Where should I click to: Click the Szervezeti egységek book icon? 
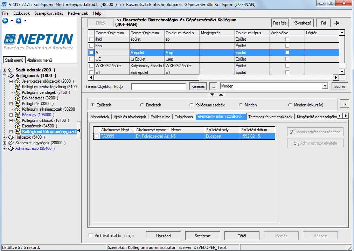click(x=11, y=143)
